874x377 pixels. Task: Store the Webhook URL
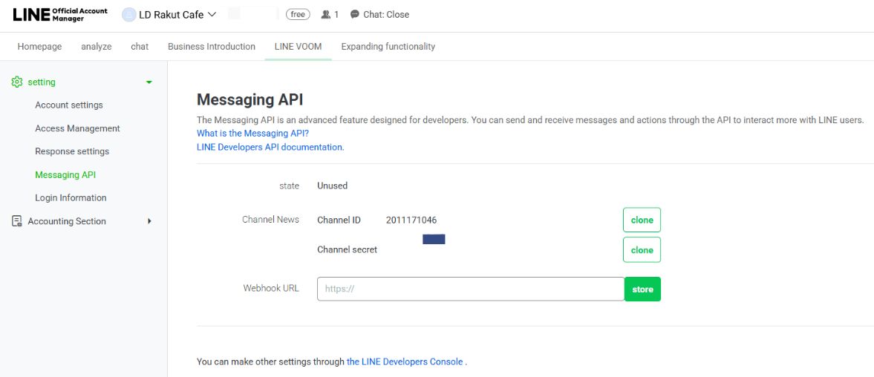[x=642, y=289]
